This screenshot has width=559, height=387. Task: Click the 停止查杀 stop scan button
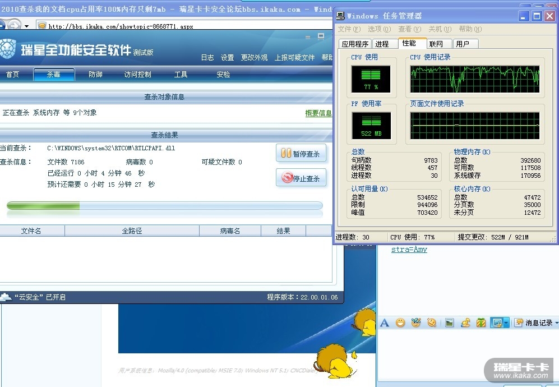[301, 178]
